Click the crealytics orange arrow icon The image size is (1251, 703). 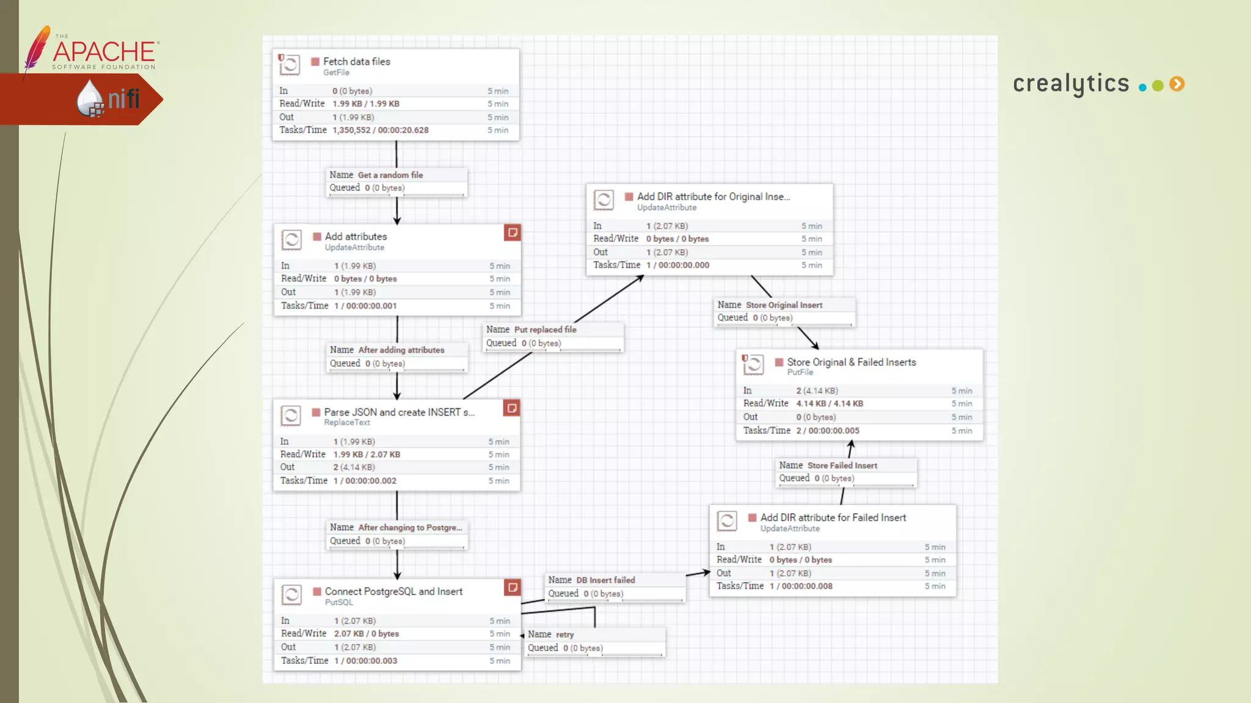(x=1177, y=84)
